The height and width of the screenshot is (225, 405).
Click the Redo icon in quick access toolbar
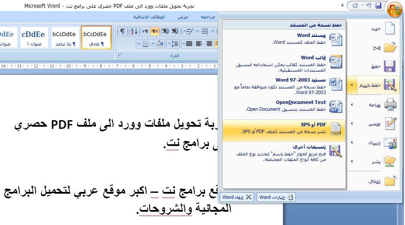(355, 6)
